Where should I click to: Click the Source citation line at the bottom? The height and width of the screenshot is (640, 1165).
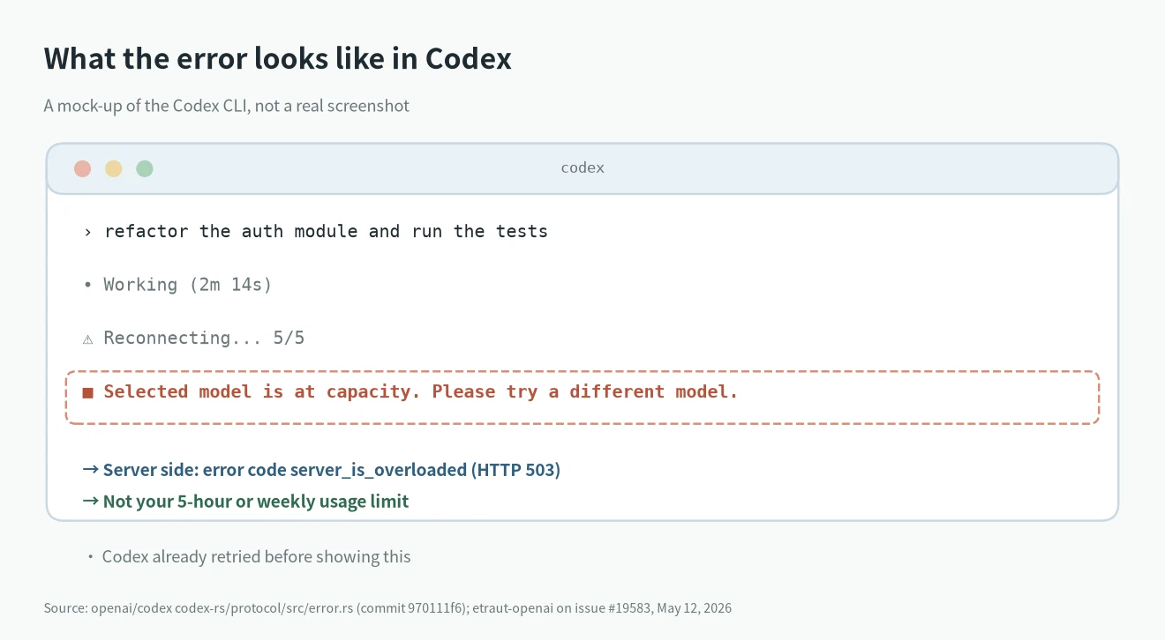pyautogui.click(x=387, y=608)
